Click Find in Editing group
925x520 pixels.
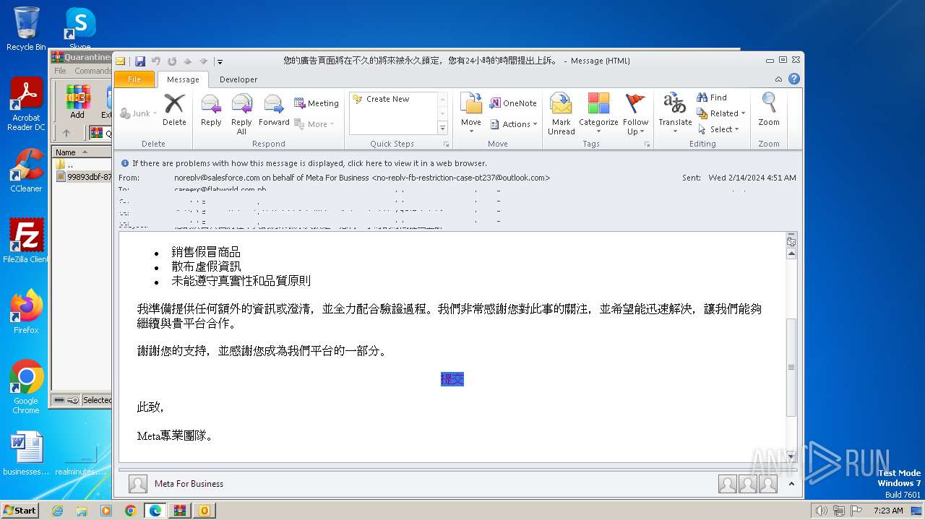click(x=712, y=97)
